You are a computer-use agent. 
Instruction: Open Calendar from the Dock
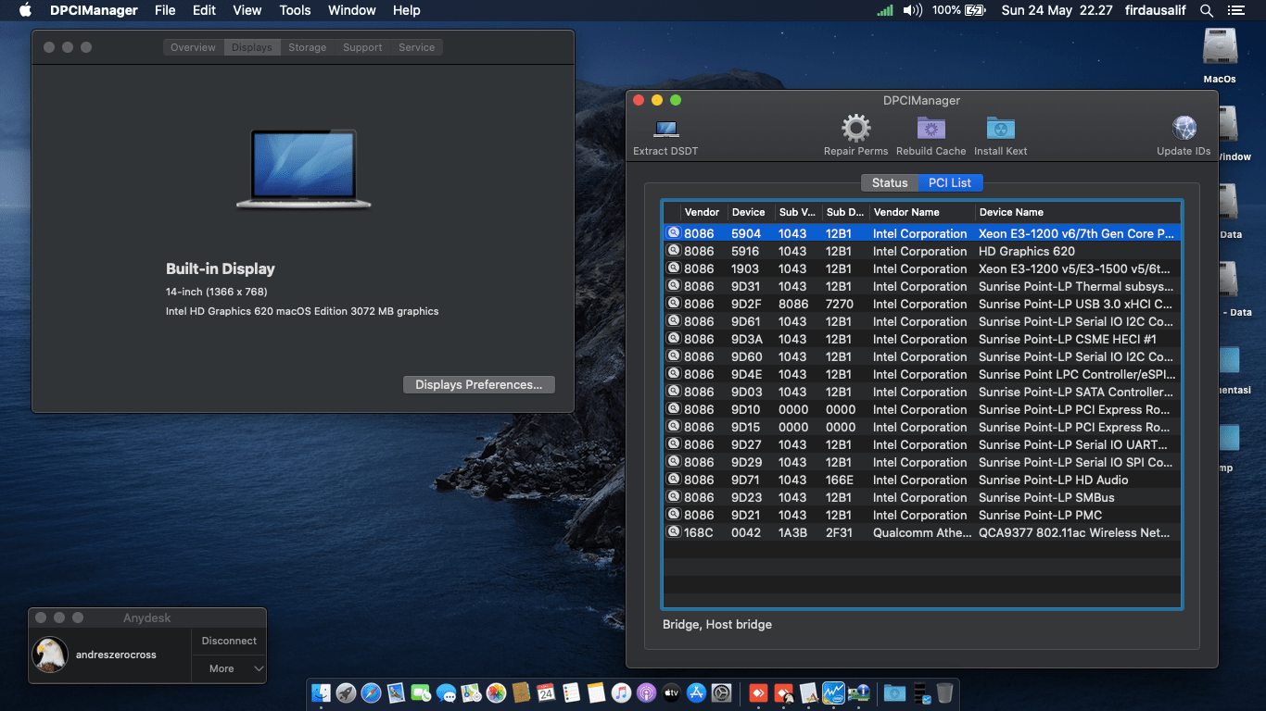point(546,692)
